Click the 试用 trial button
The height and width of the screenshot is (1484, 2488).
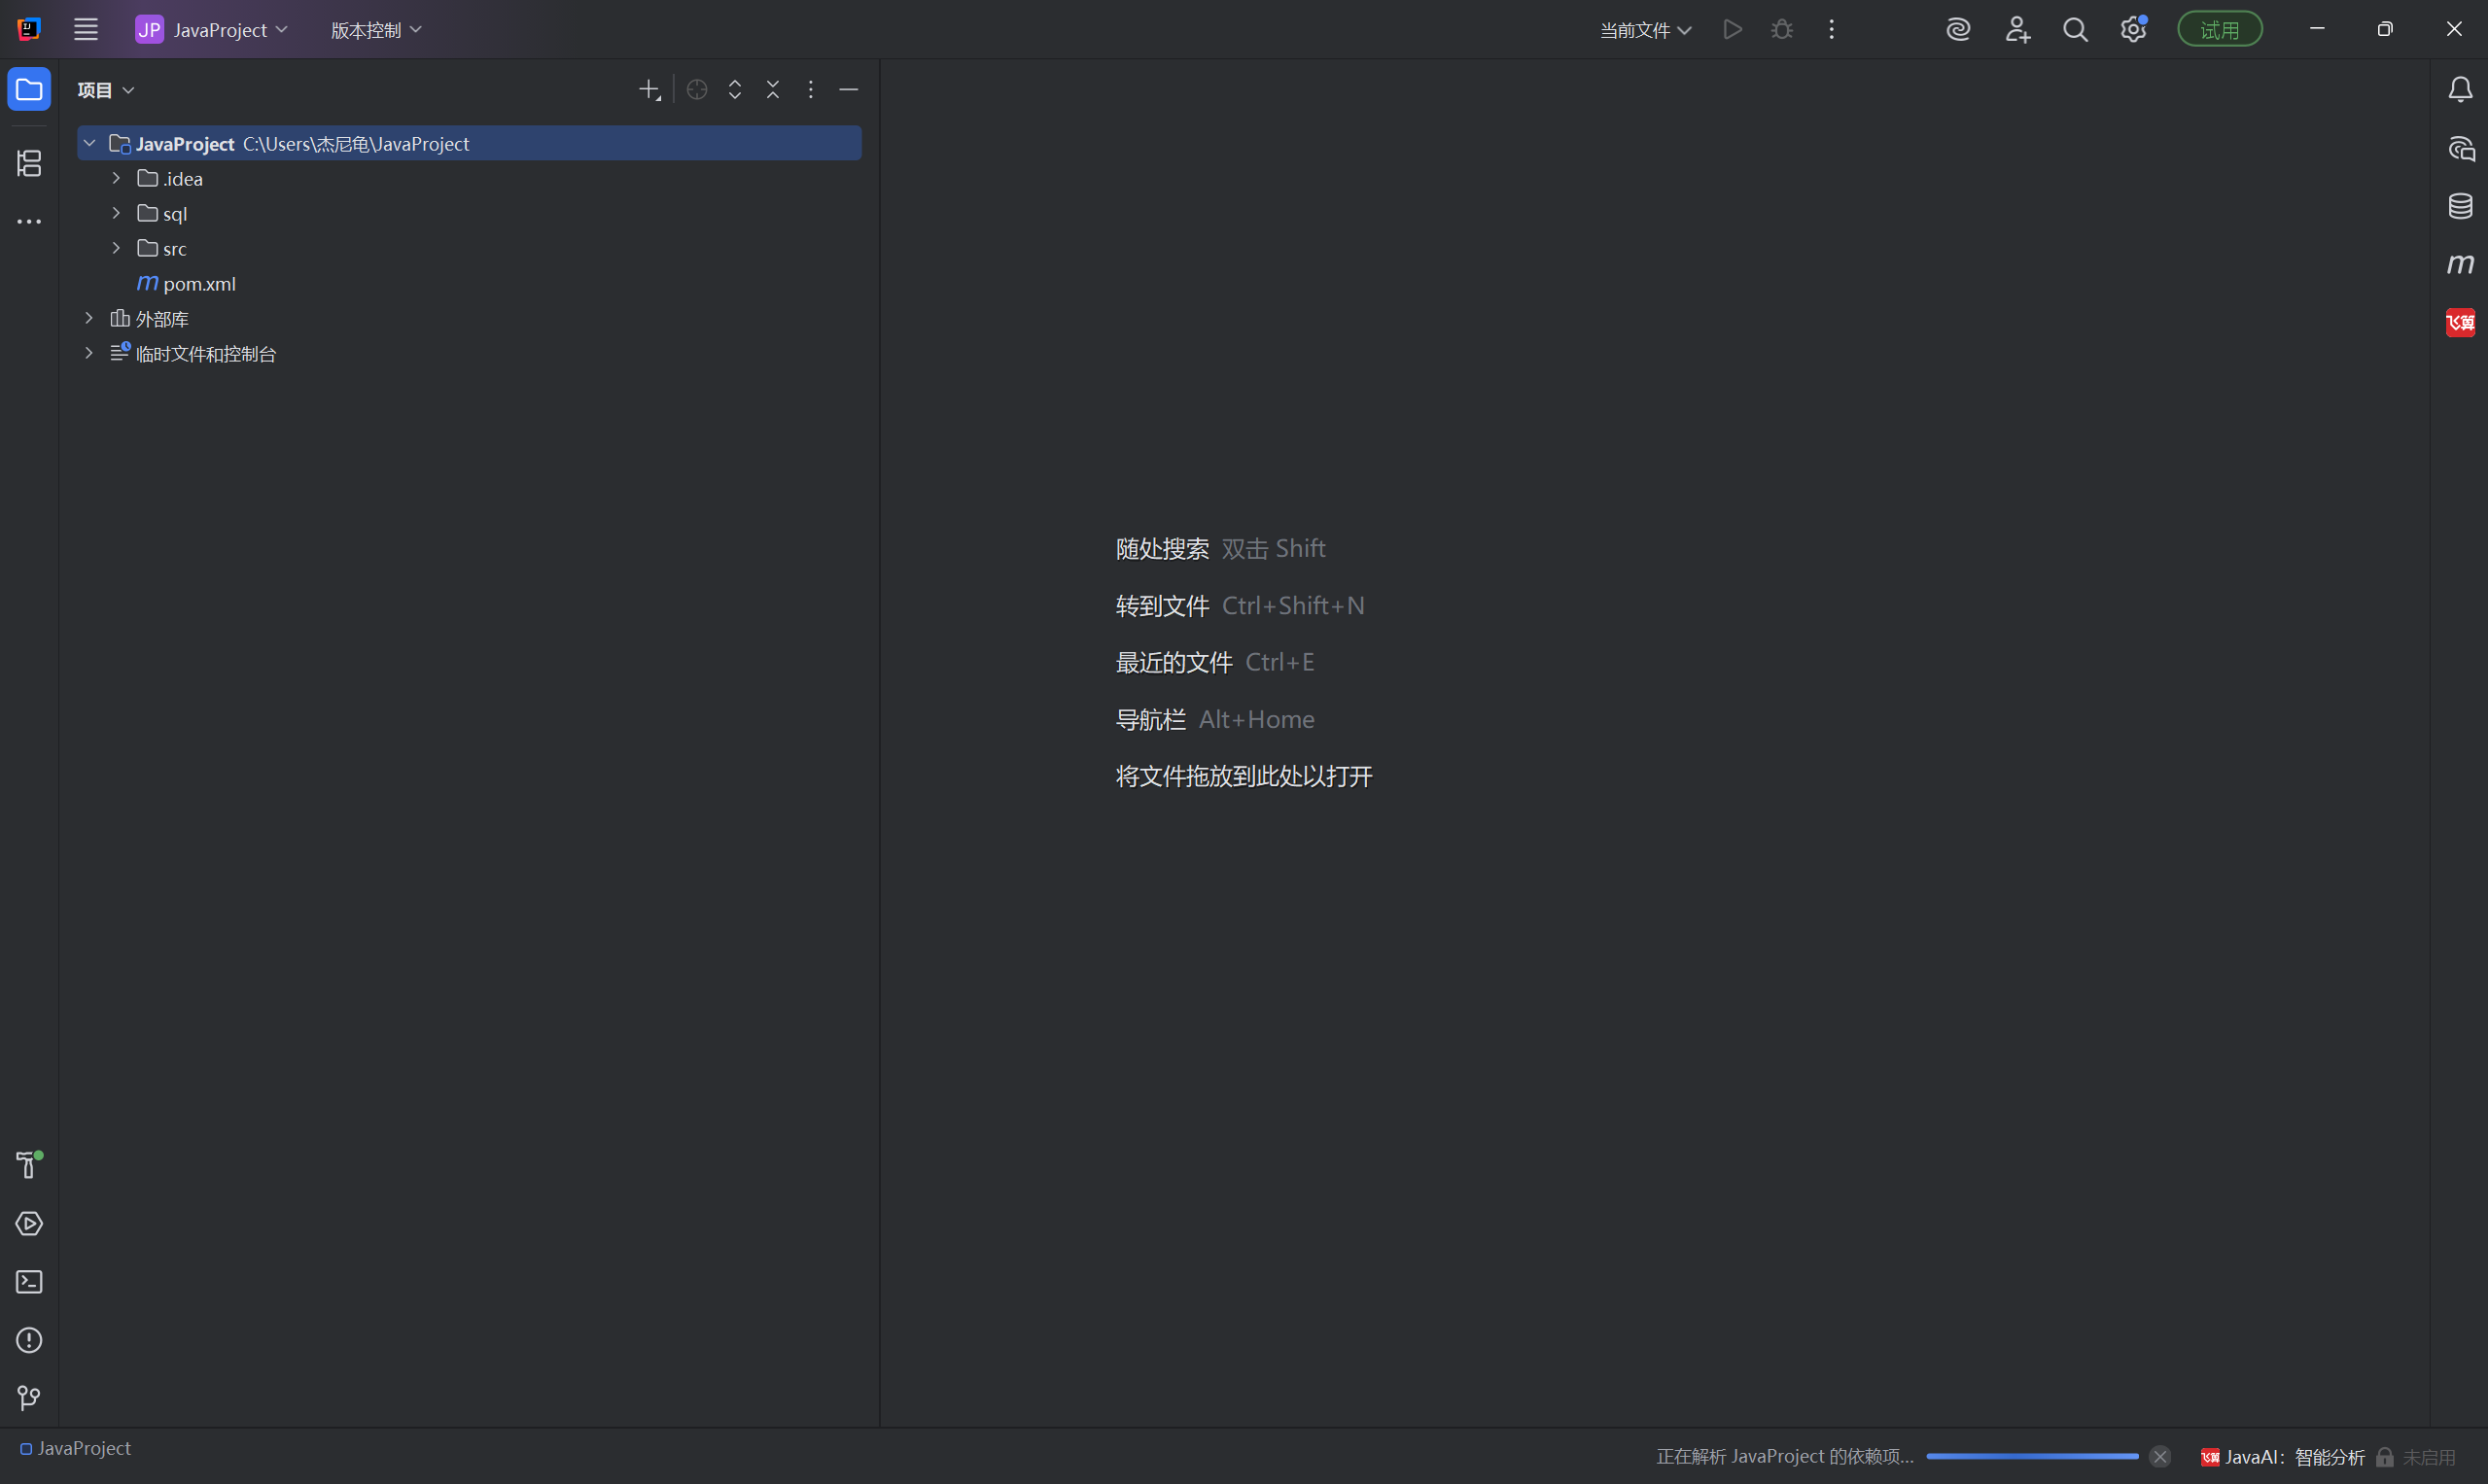point(2219,30)
